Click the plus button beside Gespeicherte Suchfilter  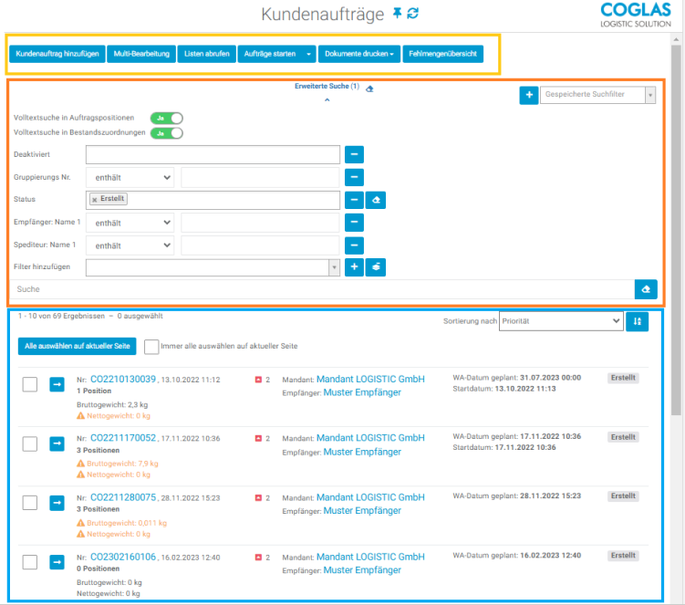point(529,95)
